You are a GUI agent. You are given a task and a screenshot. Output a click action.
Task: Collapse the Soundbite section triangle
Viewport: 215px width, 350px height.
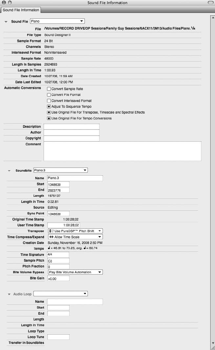[x=9, y=171]
